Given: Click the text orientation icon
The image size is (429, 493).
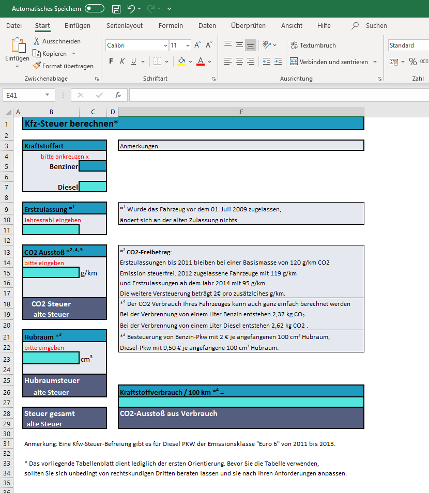Looking at the screenshot, I should coord(267,45).
